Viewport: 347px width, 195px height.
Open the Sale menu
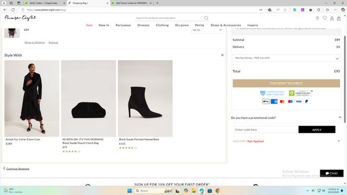click(89, 25)
